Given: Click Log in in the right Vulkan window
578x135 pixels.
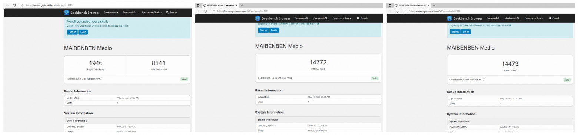Looking at the screenshot, I should click(x=466, y=31).
